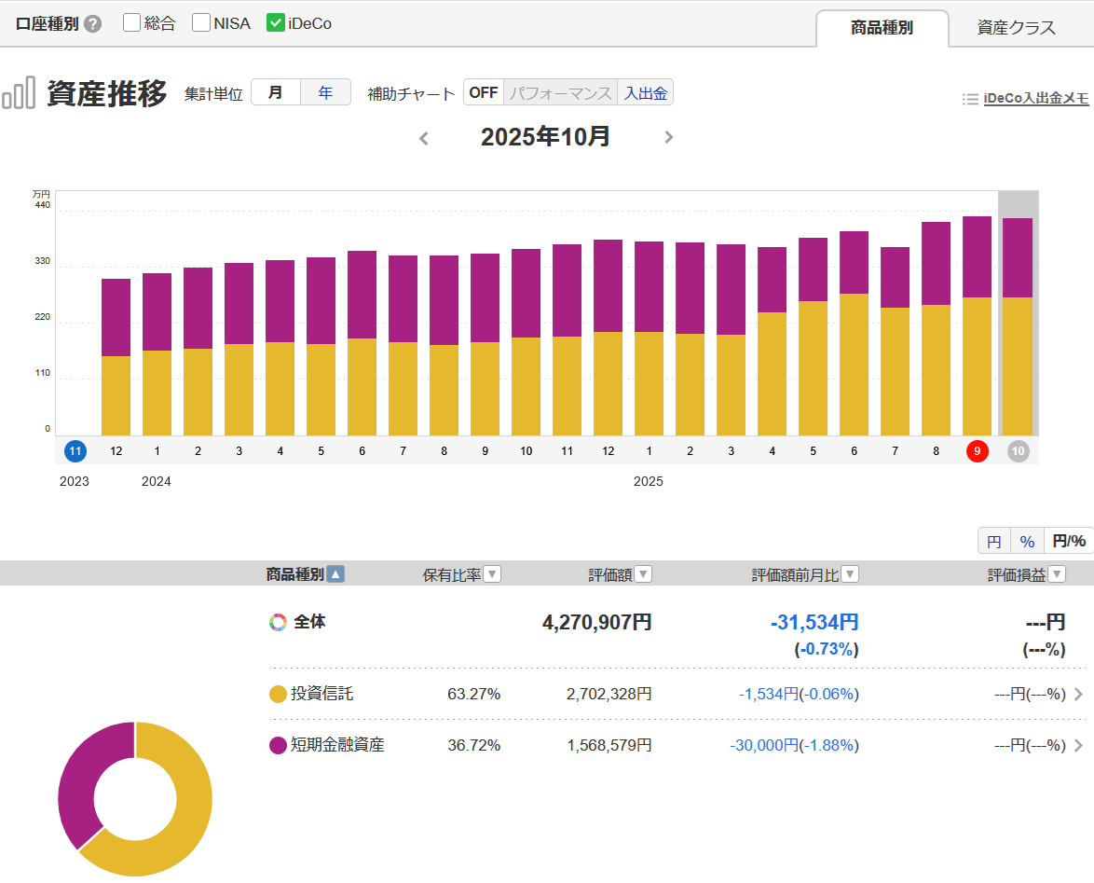Screen dimensions: 1094x883
Task: Click the multicolor ring icon beside 全体
Action: click(x=278, y=622)
